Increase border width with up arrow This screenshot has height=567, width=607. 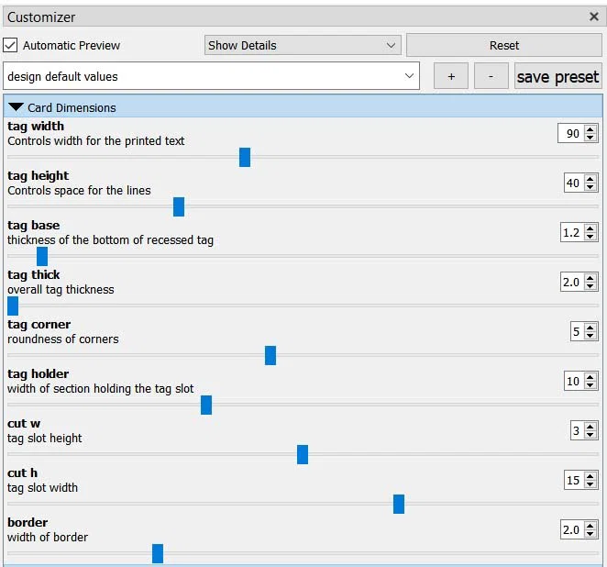pos(590,526)
